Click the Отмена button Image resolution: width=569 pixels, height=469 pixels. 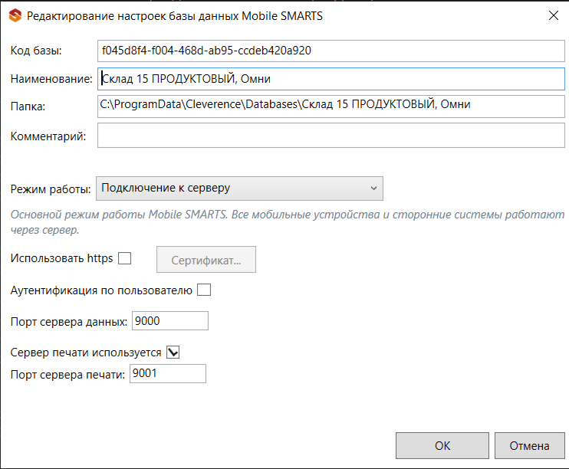tap(529, 446)
